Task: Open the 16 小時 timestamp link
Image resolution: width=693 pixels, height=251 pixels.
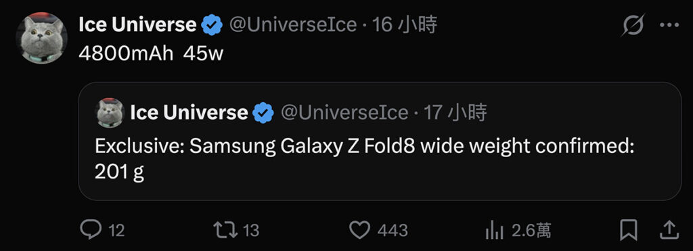Action: tap(405, 25)
